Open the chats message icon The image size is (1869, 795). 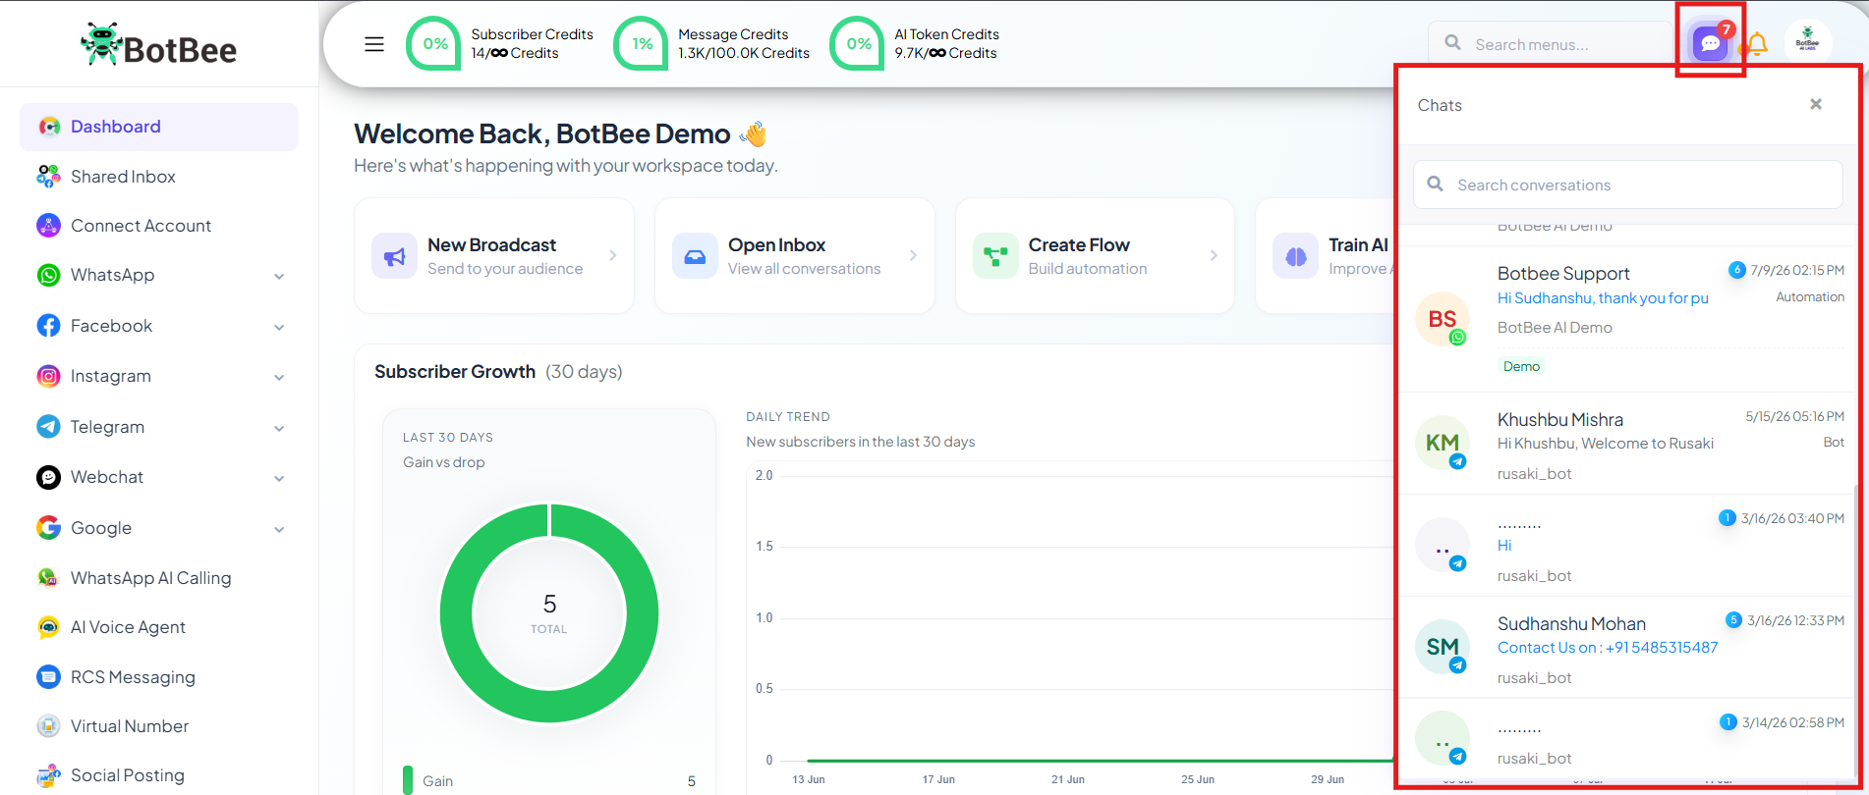coord(1710,43)
